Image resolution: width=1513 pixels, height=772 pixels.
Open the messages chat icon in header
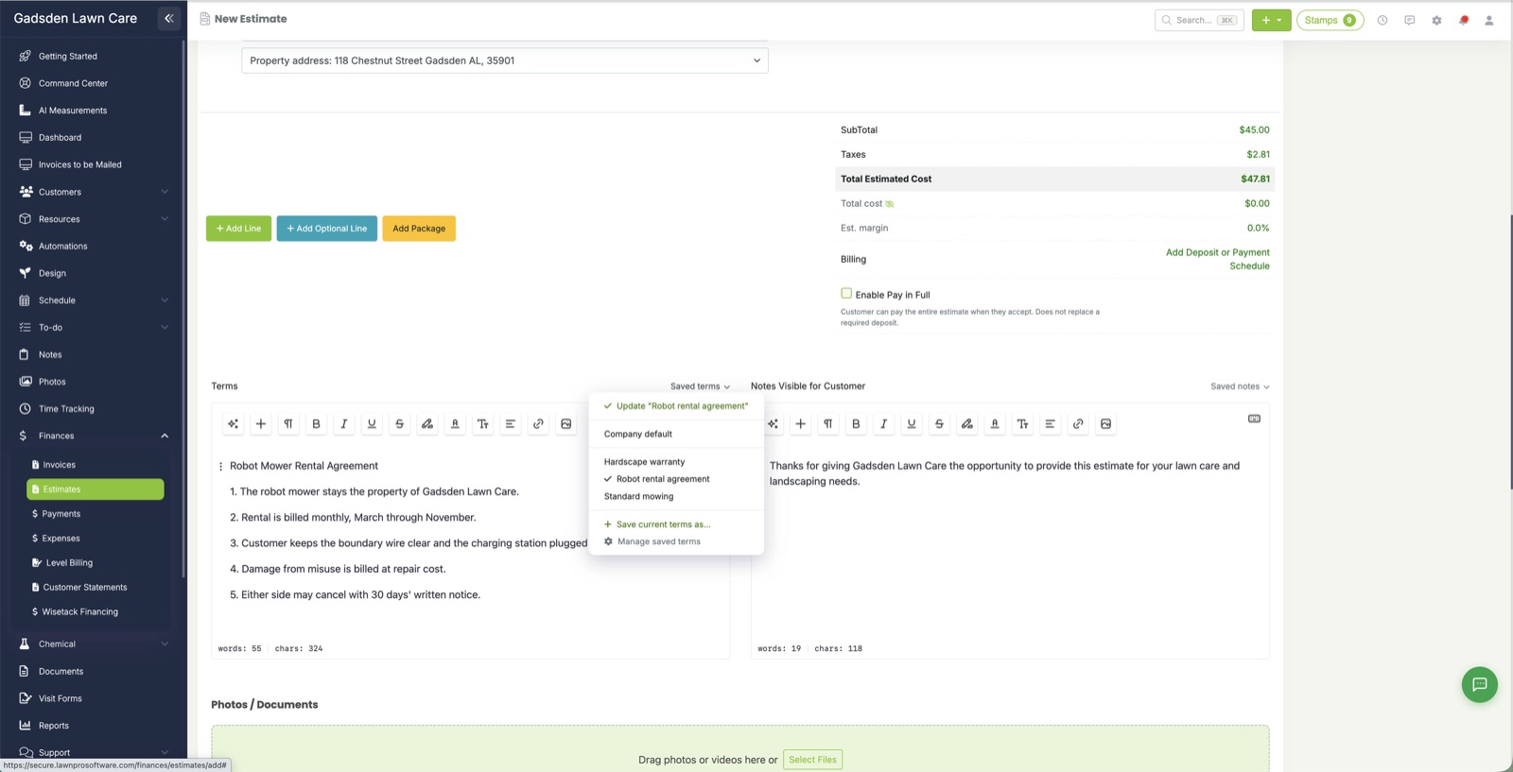click(1409, 20)
